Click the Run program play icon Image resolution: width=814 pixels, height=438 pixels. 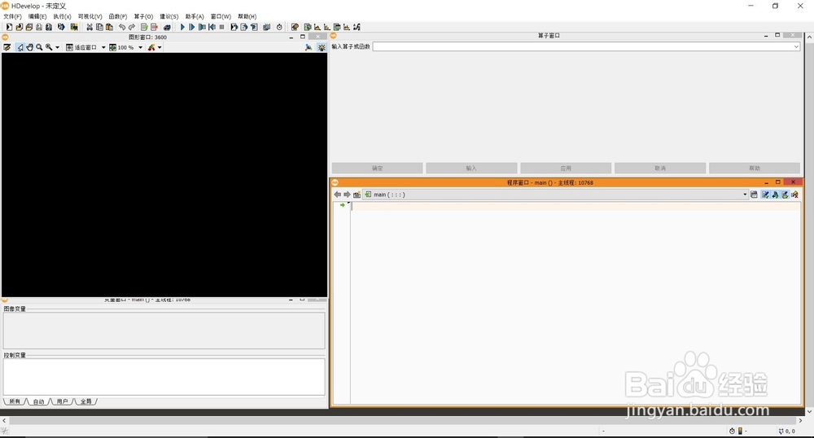(182, 27)
